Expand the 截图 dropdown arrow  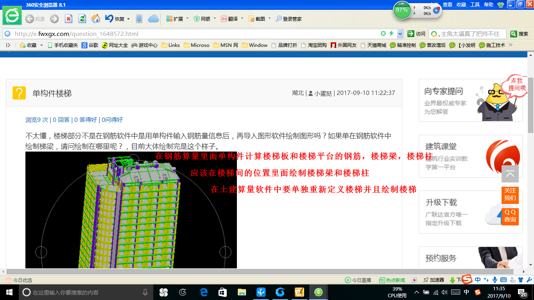[x=269, y=18]
